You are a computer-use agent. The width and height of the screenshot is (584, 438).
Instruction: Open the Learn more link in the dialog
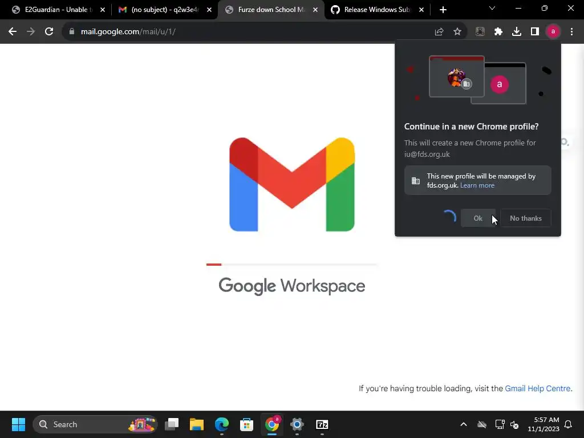477,185
